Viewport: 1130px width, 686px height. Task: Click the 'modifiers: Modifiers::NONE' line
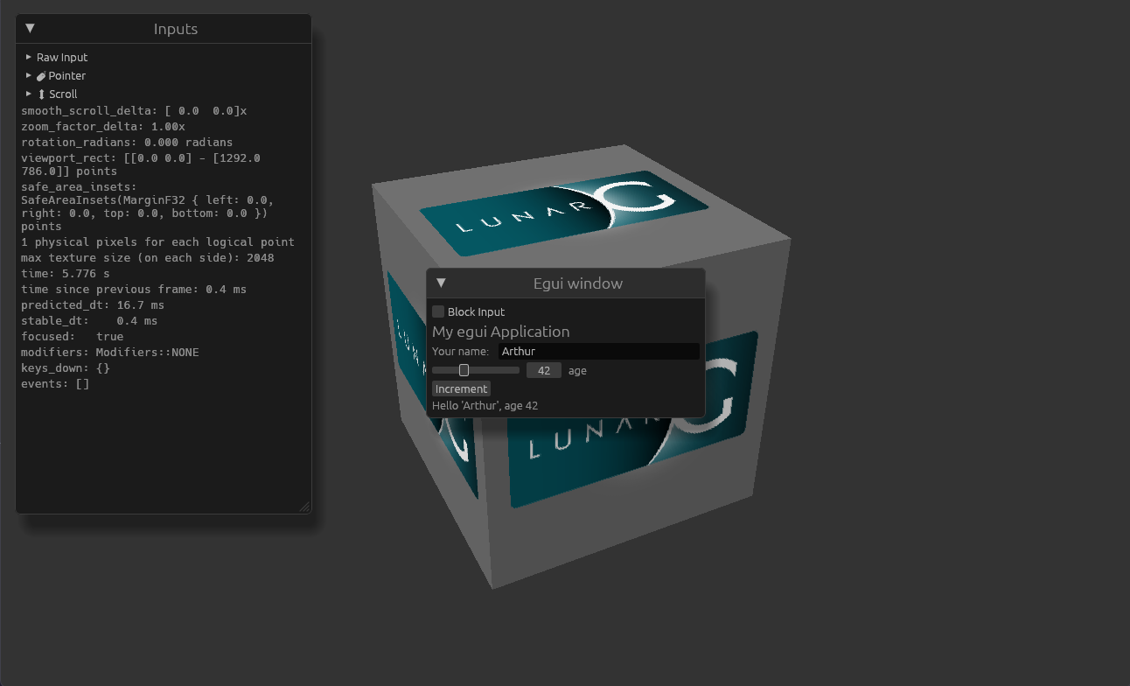pos(110,352)
